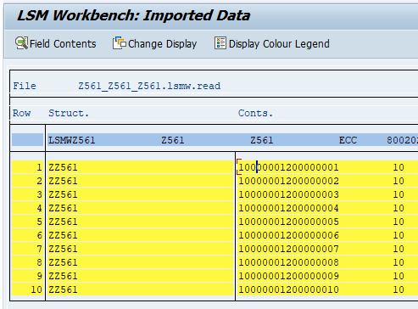Select ZZ561 structure in row 7
Screen dimensions: 418x309
coord(63,249)
